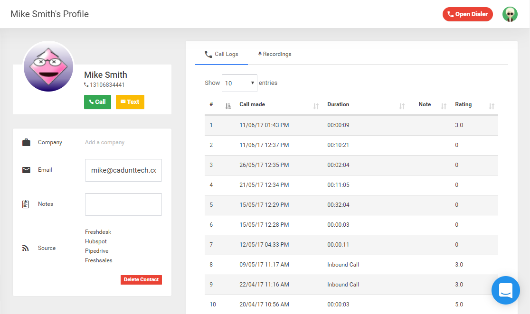Click the Company briefcase icon
Viewport: 530px width, 314px height.
[26, 142]
